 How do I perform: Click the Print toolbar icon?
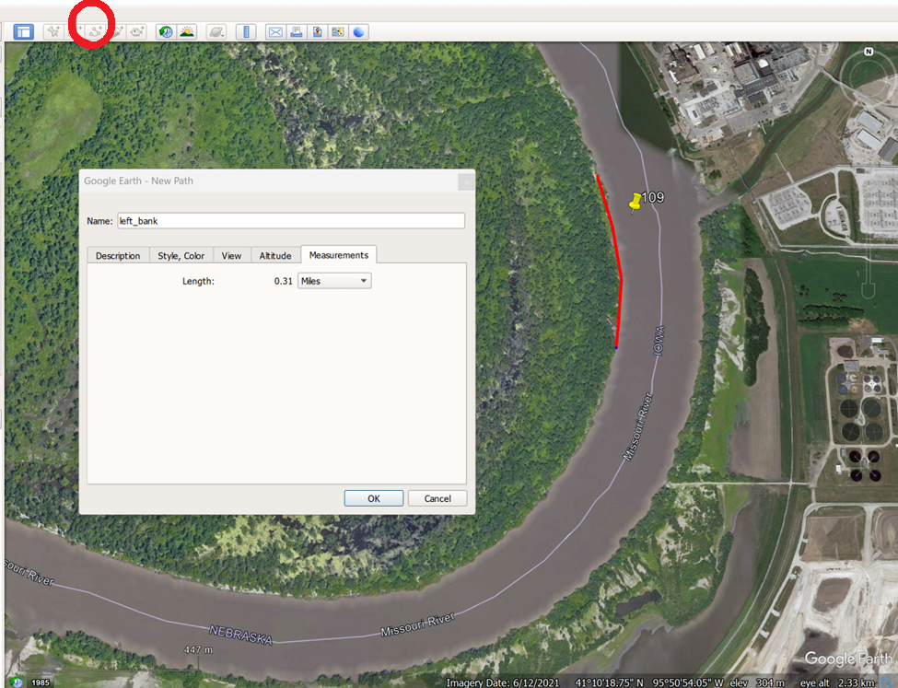[296, 30]
